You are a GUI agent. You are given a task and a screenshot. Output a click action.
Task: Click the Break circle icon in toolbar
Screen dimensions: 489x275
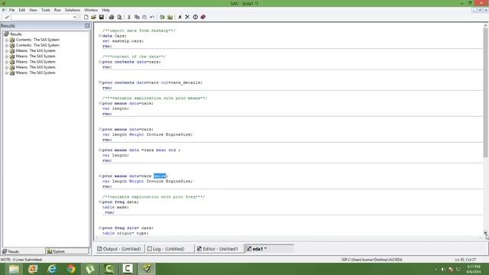[x=196, y=17]
